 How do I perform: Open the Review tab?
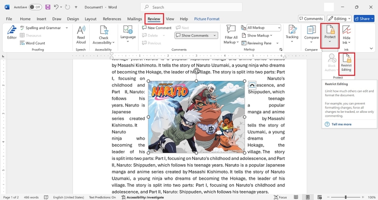pos(154,19)
